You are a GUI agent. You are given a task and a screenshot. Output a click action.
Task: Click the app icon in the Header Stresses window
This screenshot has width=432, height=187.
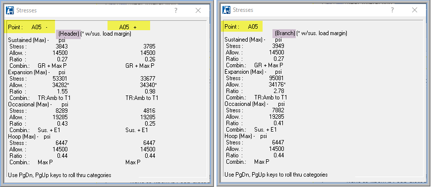10,10
